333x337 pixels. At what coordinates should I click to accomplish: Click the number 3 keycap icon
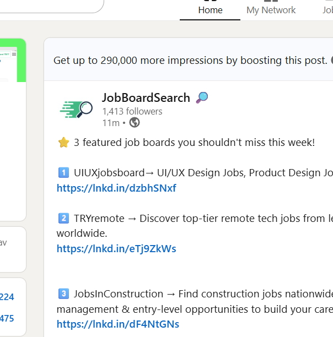[63, 294]
